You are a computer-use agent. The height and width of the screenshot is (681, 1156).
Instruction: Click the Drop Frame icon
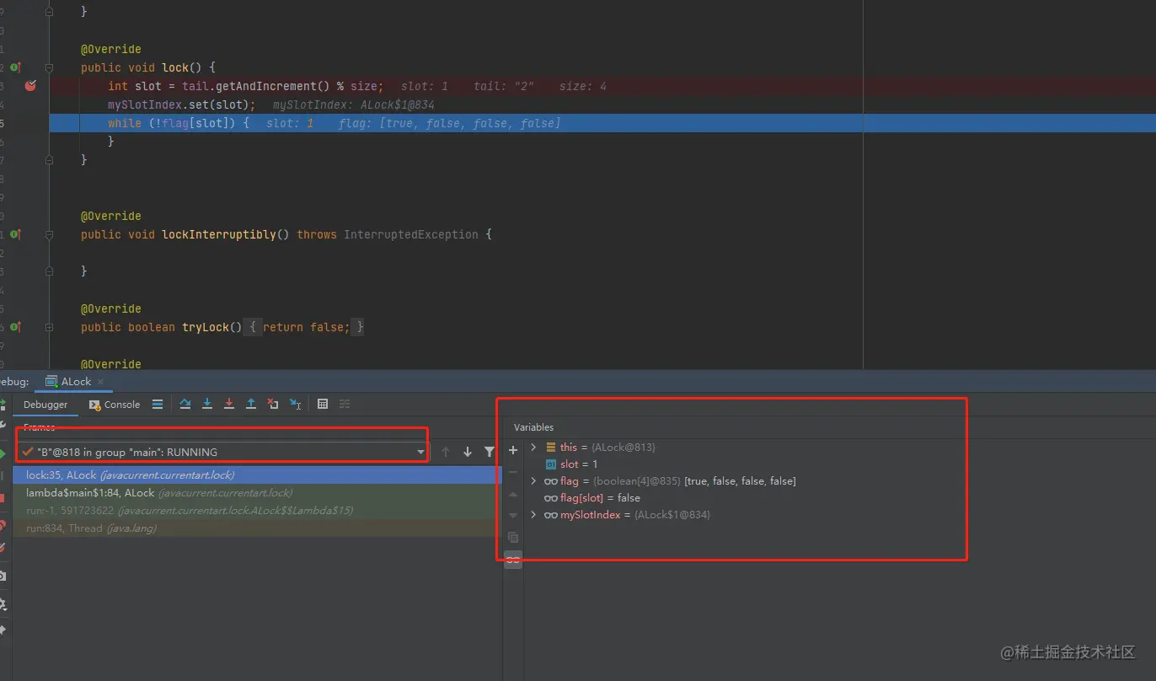click(273, 405)
